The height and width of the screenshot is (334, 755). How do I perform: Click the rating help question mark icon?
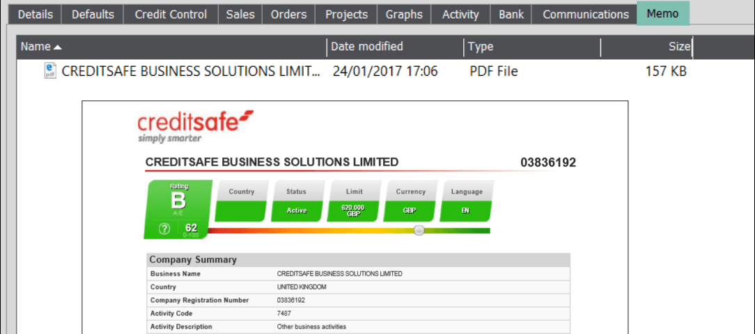[164, 230]
